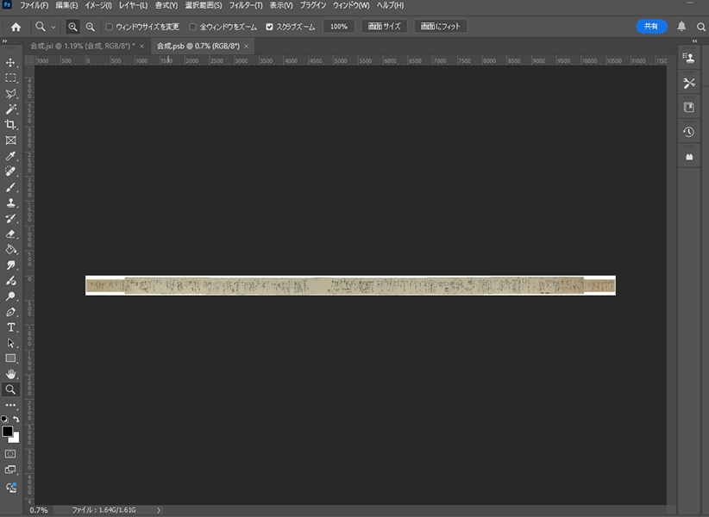Choose the Crop tool

[11, 125]
